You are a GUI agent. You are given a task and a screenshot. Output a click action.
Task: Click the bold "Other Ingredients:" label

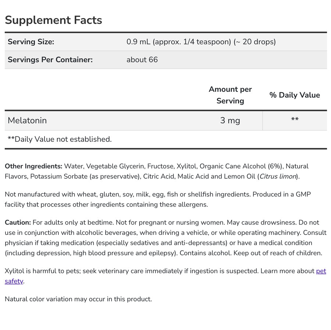(x=33, y=166)
